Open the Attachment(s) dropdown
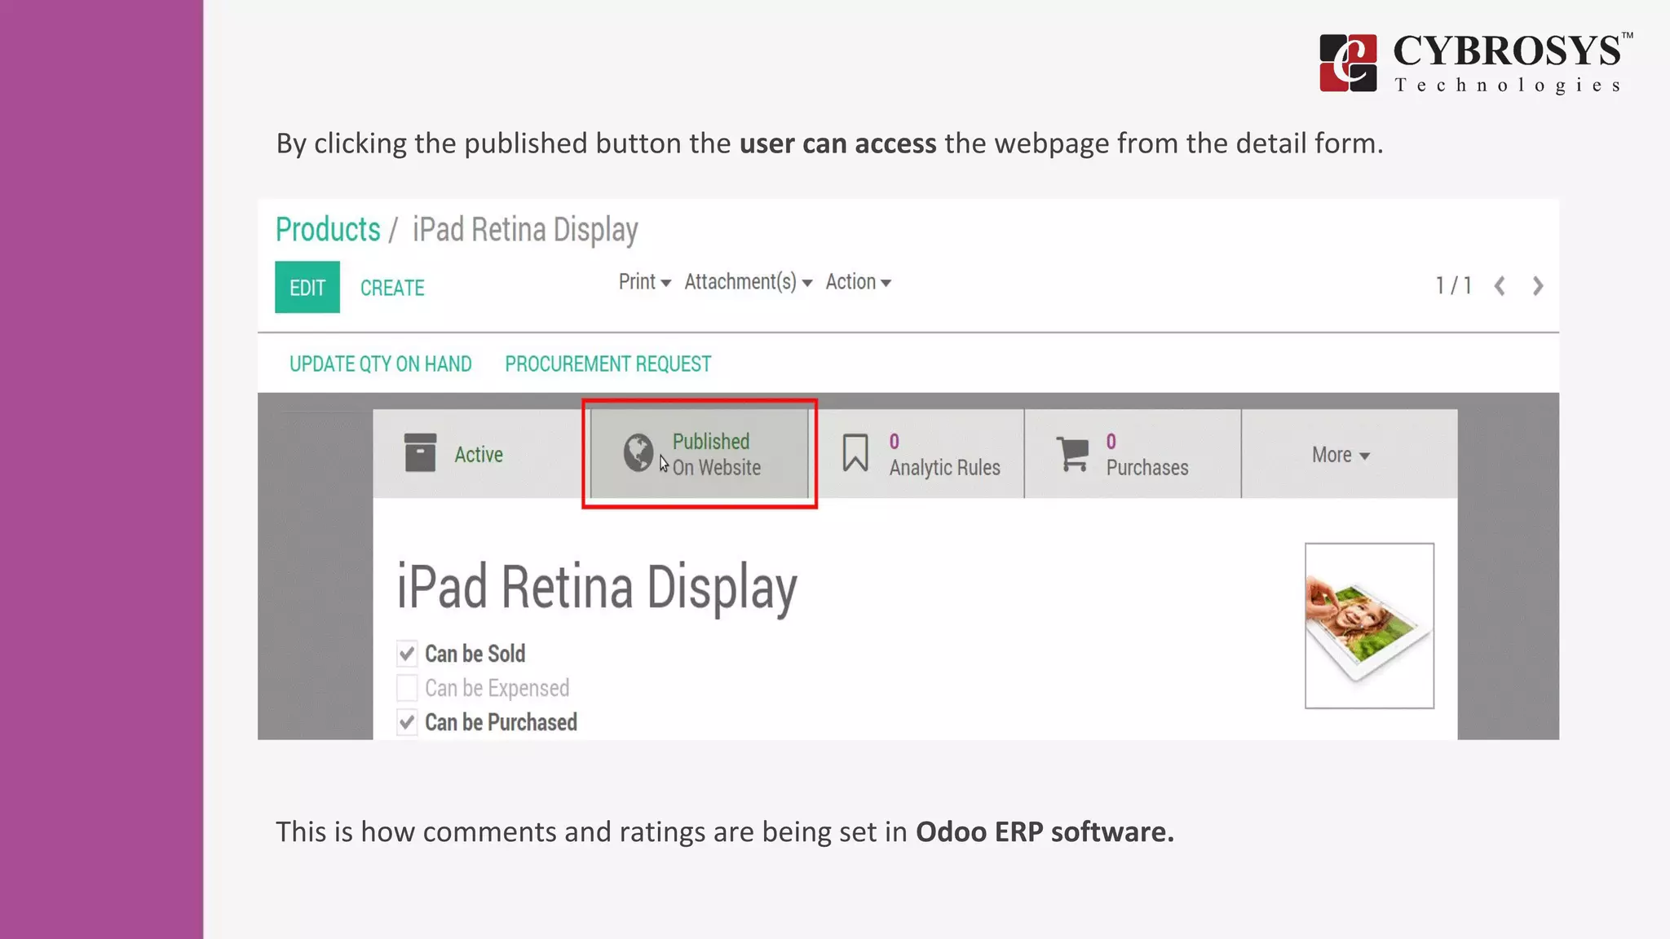The width and height of the screenshot is (1670, 939). pyautogui.click(x=749, y=282)
